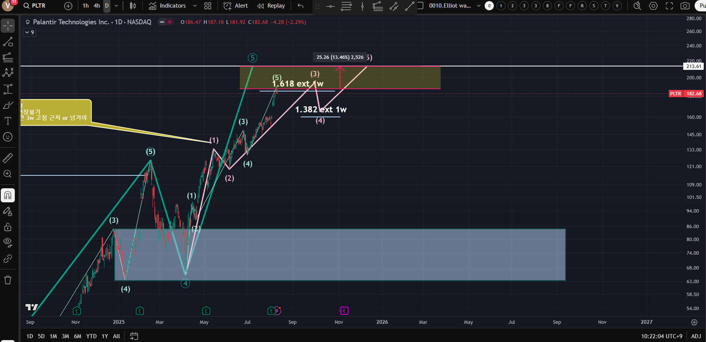706x342 pixels.
Task: Open the Fibonacci retracement tools
Action: (x=8, y=58)
